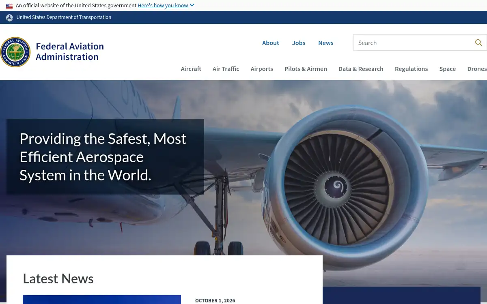This screenshot has width=487, height=304.
Task: Open United States Department of Transportation link
Action: (64, 17)
